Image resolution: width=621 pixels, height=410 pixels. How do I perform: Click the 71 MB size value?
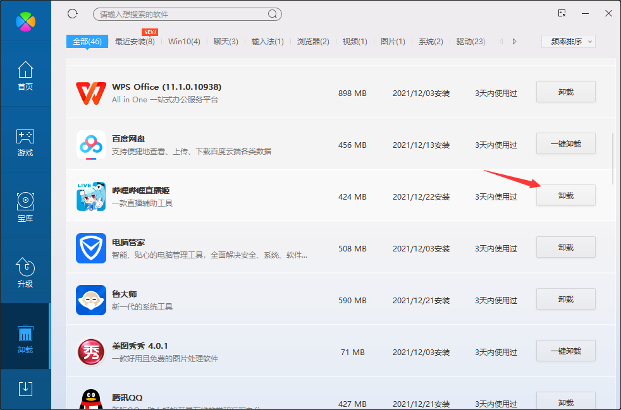352,353
